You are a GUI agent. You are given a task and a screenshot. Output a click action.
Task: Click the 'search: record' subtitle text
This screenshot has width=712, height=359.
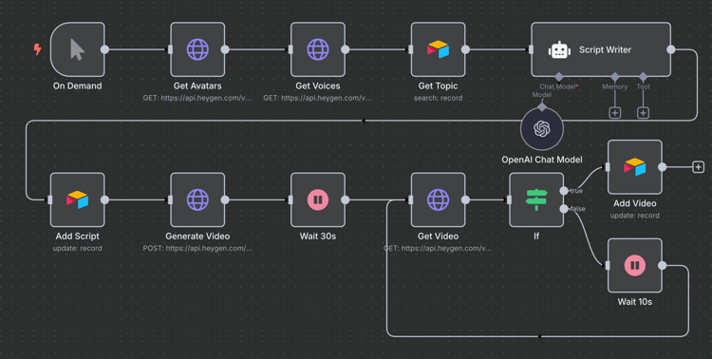pyautogui.click(x=439, y=98)
